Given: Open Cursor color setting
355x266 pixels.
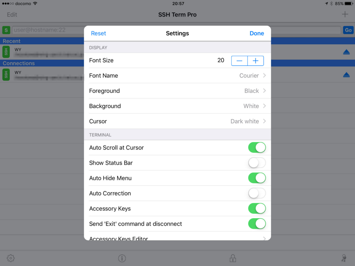Looking at the screenshot, I should pyautogui.click(x=177, y=121).
